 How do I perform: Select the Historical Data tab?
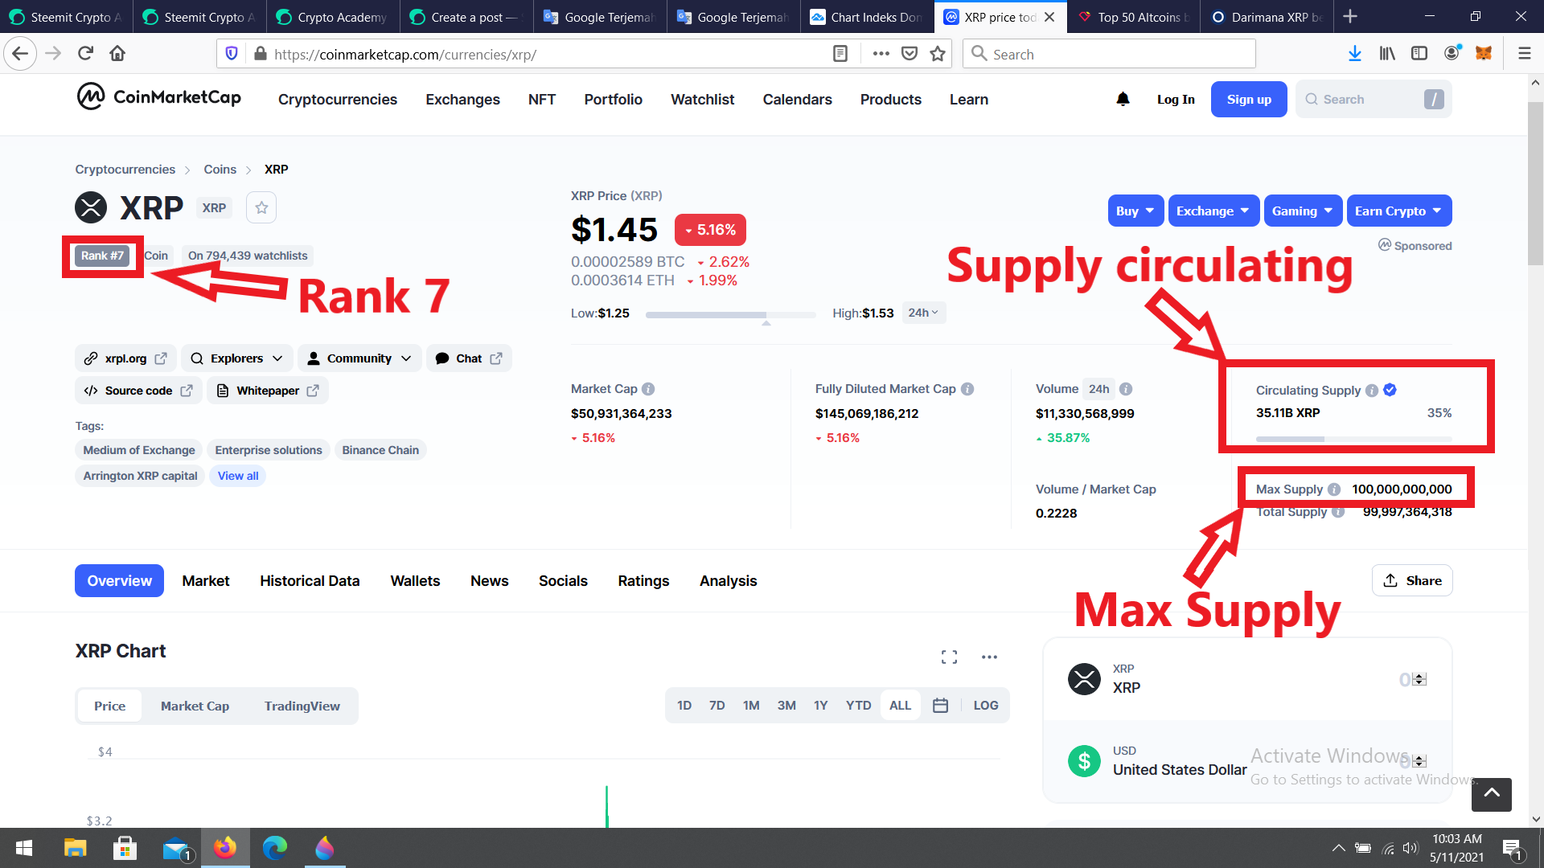(310, 581)
